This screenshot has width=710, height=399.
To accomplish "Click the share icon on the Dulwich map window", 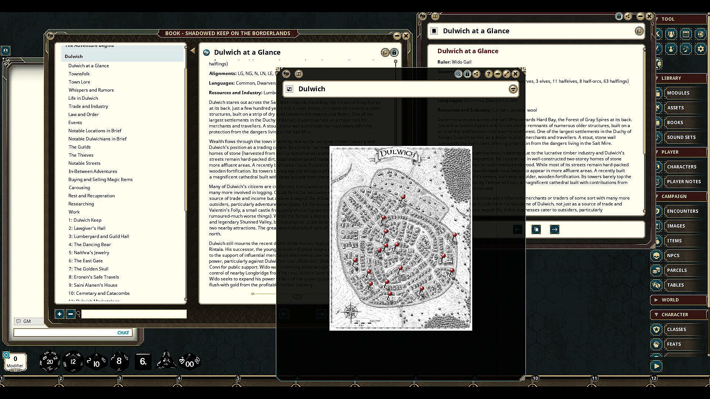I will [x=476, y=74].
